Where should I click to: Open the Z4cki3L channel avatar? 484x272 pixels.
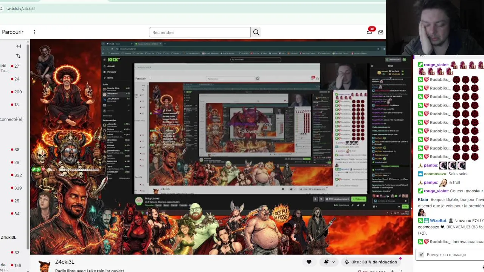click(x=44, y=266)
